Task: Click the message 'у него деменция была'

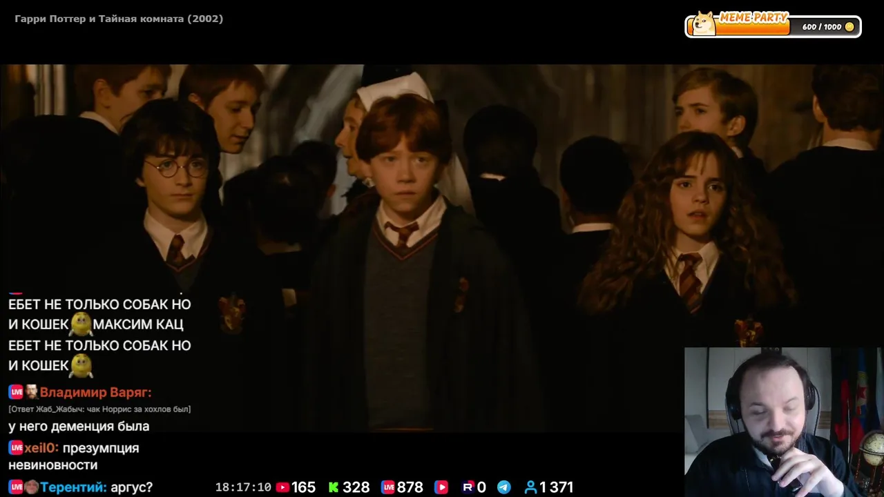Action: (x=79, y=427)
